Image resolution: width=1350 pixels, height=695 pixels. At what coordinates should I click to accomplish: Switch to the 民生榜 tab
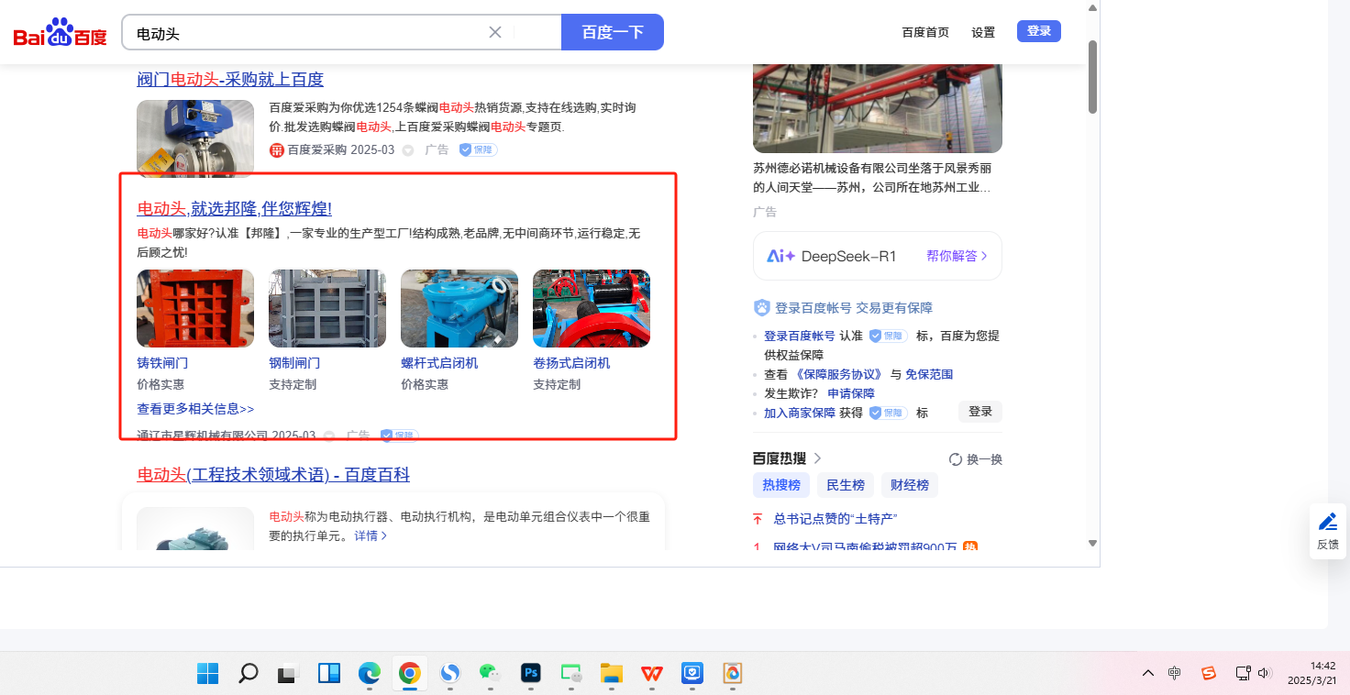846,485
